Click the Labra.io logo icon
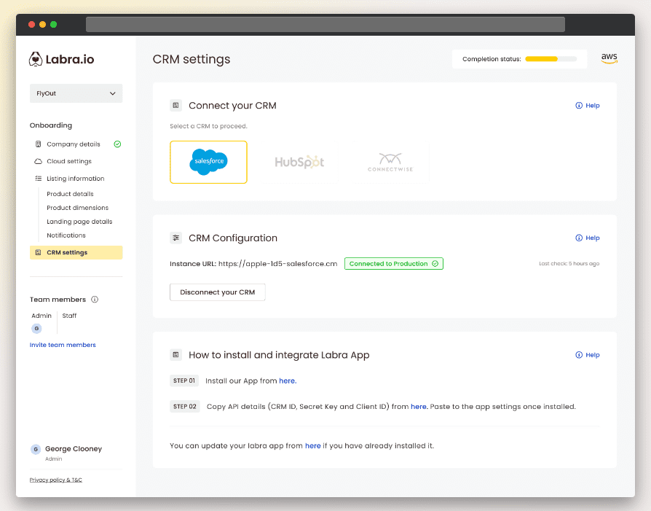The image size is (651, 511). [x=36, y=59]
